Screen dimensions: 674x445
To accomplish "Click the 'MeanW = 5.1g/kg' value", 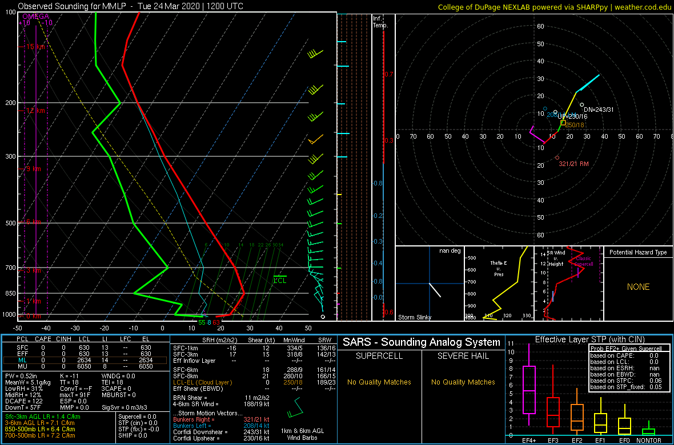I will [x=28, y=383].
